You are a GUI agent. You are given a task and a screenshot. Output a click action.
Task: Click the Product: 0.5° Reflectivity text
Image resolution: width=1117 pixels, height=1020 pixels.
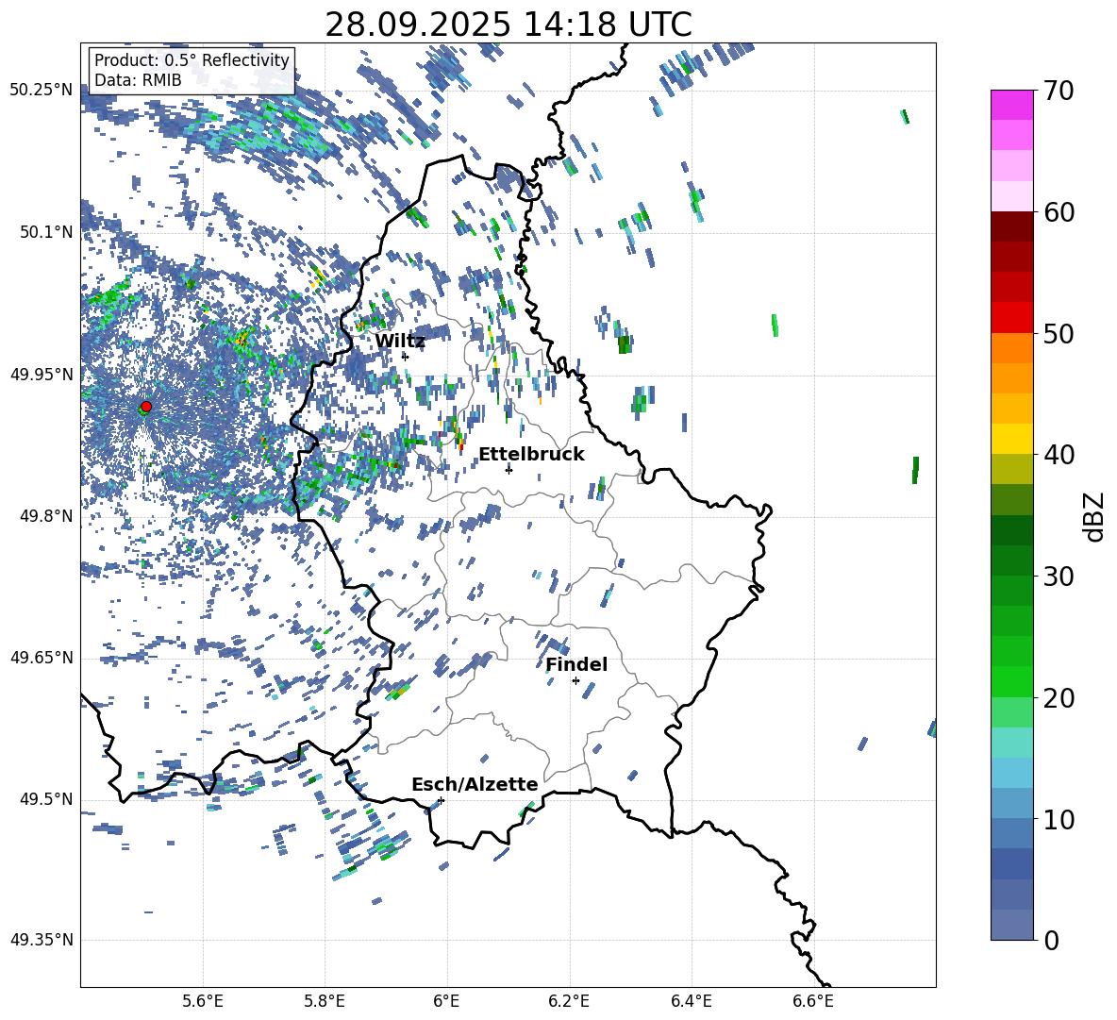pos(192,60)
